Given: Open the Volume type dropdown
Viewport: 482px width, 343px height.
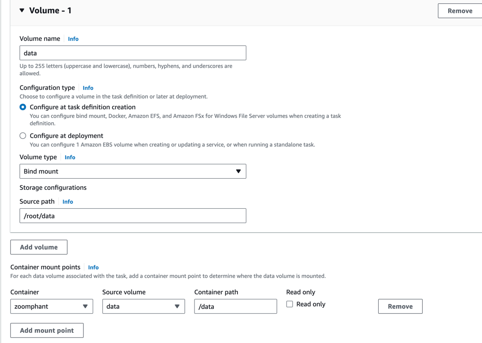Looking at the screenshot, I should coord(132,171).
